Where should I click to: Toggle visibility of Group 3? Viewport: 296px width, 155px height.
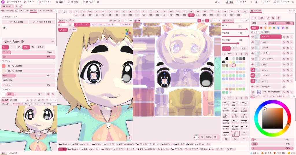point(253,86)
